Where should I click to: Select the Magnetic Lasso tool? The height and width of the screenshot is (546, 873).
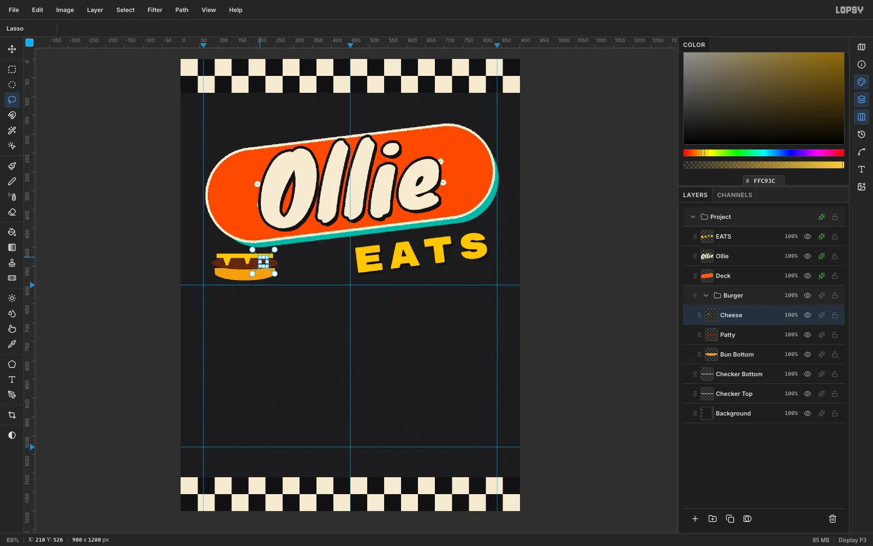click(x=12, y=115)
